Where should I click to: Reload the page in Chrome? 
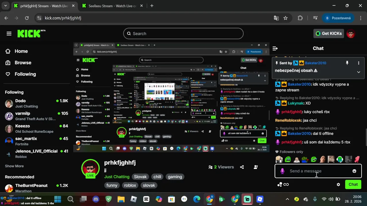[x=27, y=18]
